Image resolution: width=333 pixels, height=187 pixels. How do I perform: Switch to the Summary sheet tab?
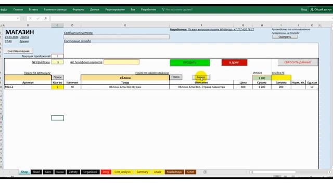click(x=142, y=172)
